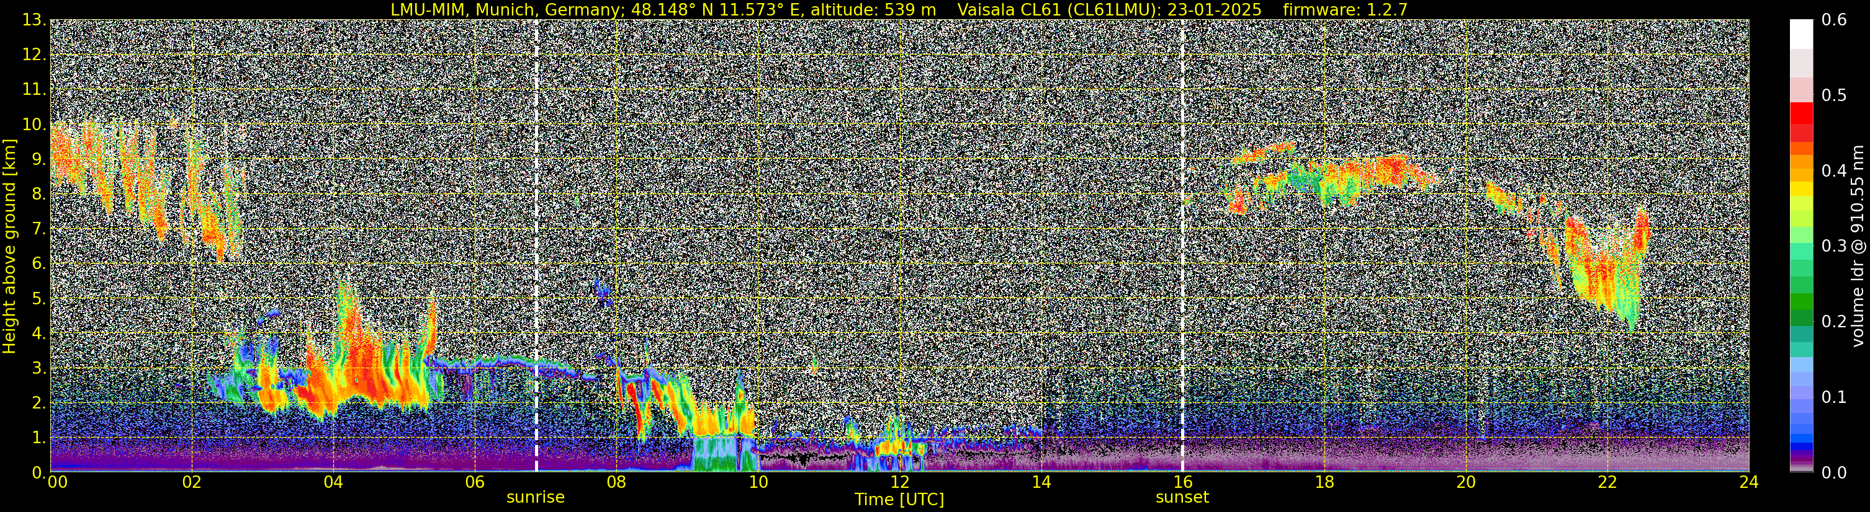Click the y-axis tick label '6.'
Image resolution: width=1870 pixels, height=512 pixels.
point(38,264)
